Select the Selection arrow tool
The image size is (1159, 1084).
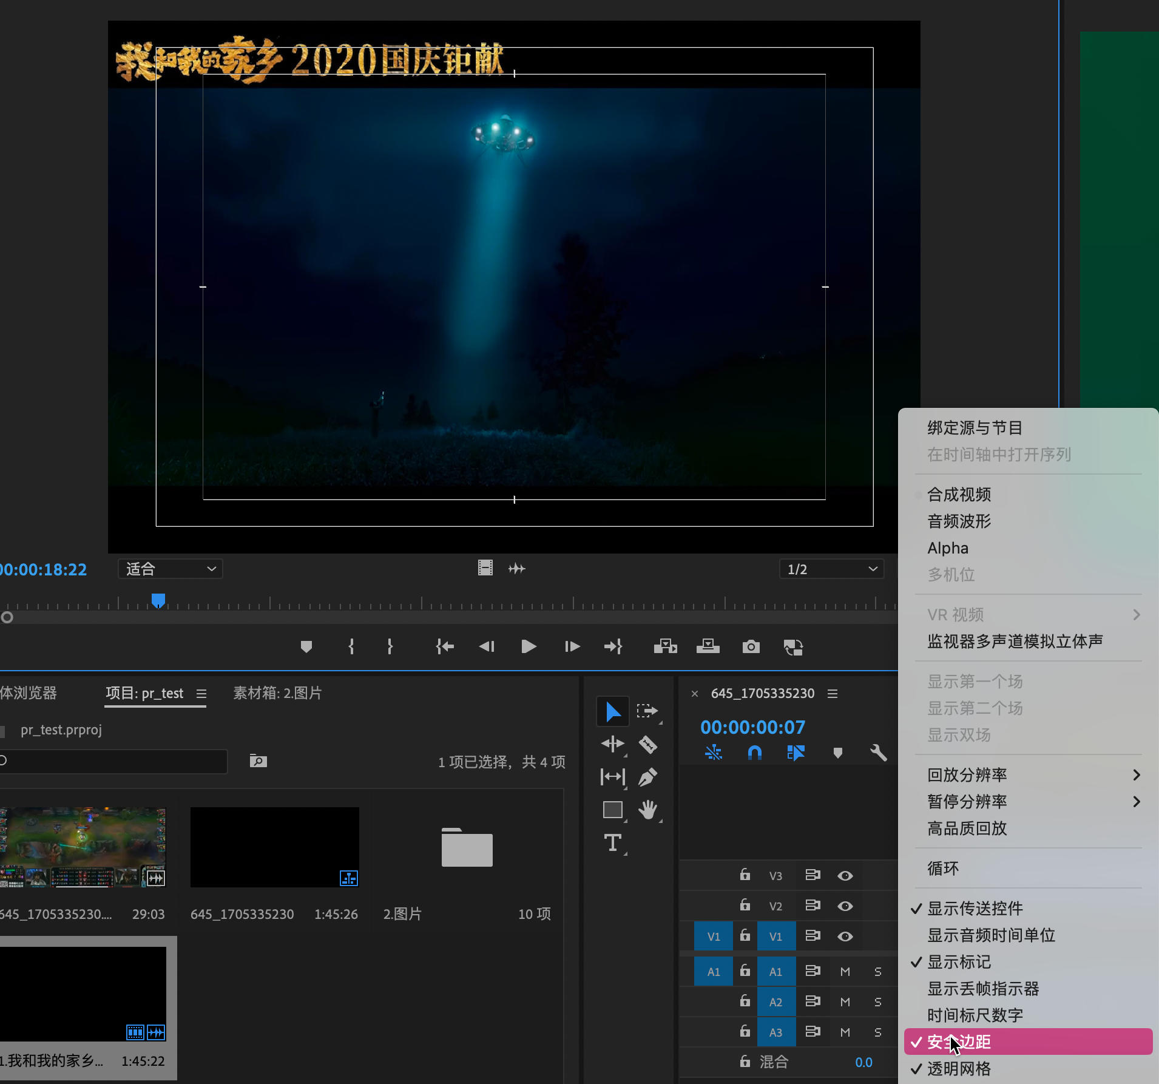point(613,711)
